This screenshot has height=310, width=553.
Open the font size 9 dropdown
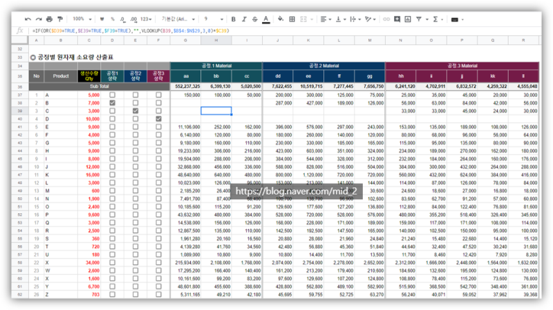pyautogui.click(x=214, y=19)
